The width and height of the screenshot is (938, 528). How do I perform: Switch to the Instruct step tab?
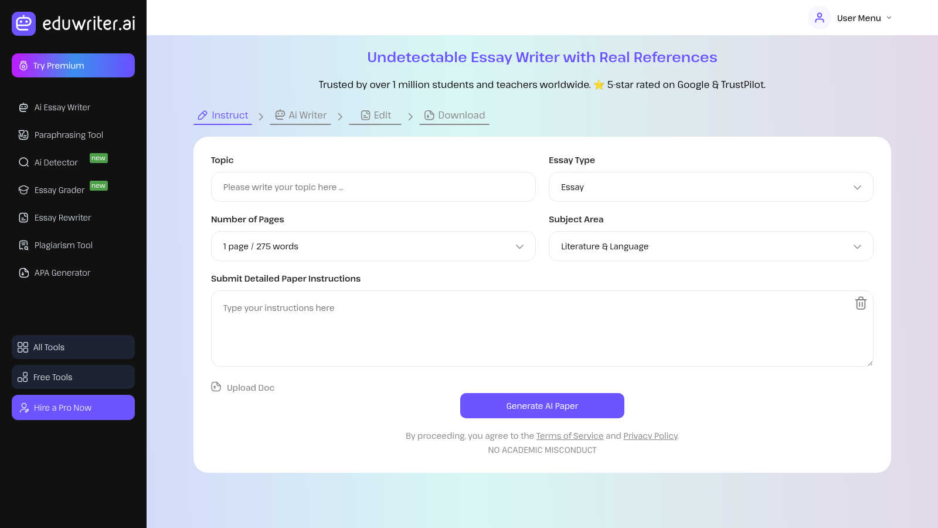223,116
